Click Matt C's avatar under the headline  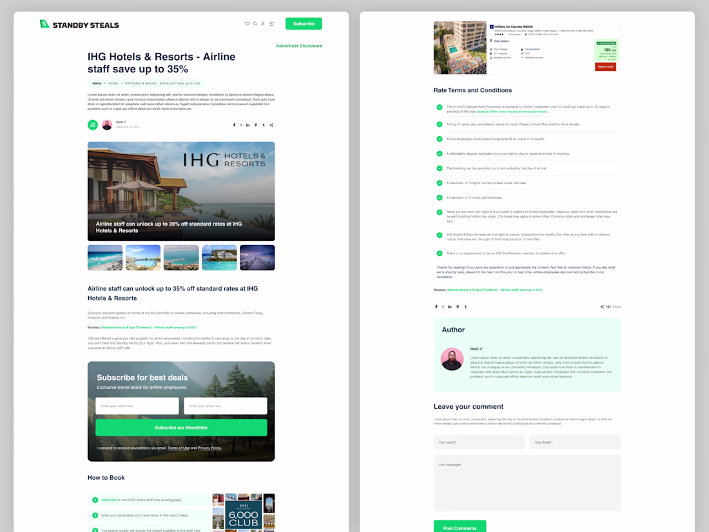point(107,125)
